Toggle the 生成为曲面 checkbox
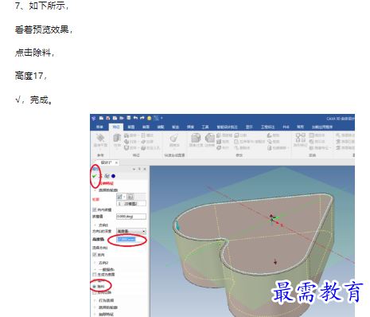 [94, 274]
